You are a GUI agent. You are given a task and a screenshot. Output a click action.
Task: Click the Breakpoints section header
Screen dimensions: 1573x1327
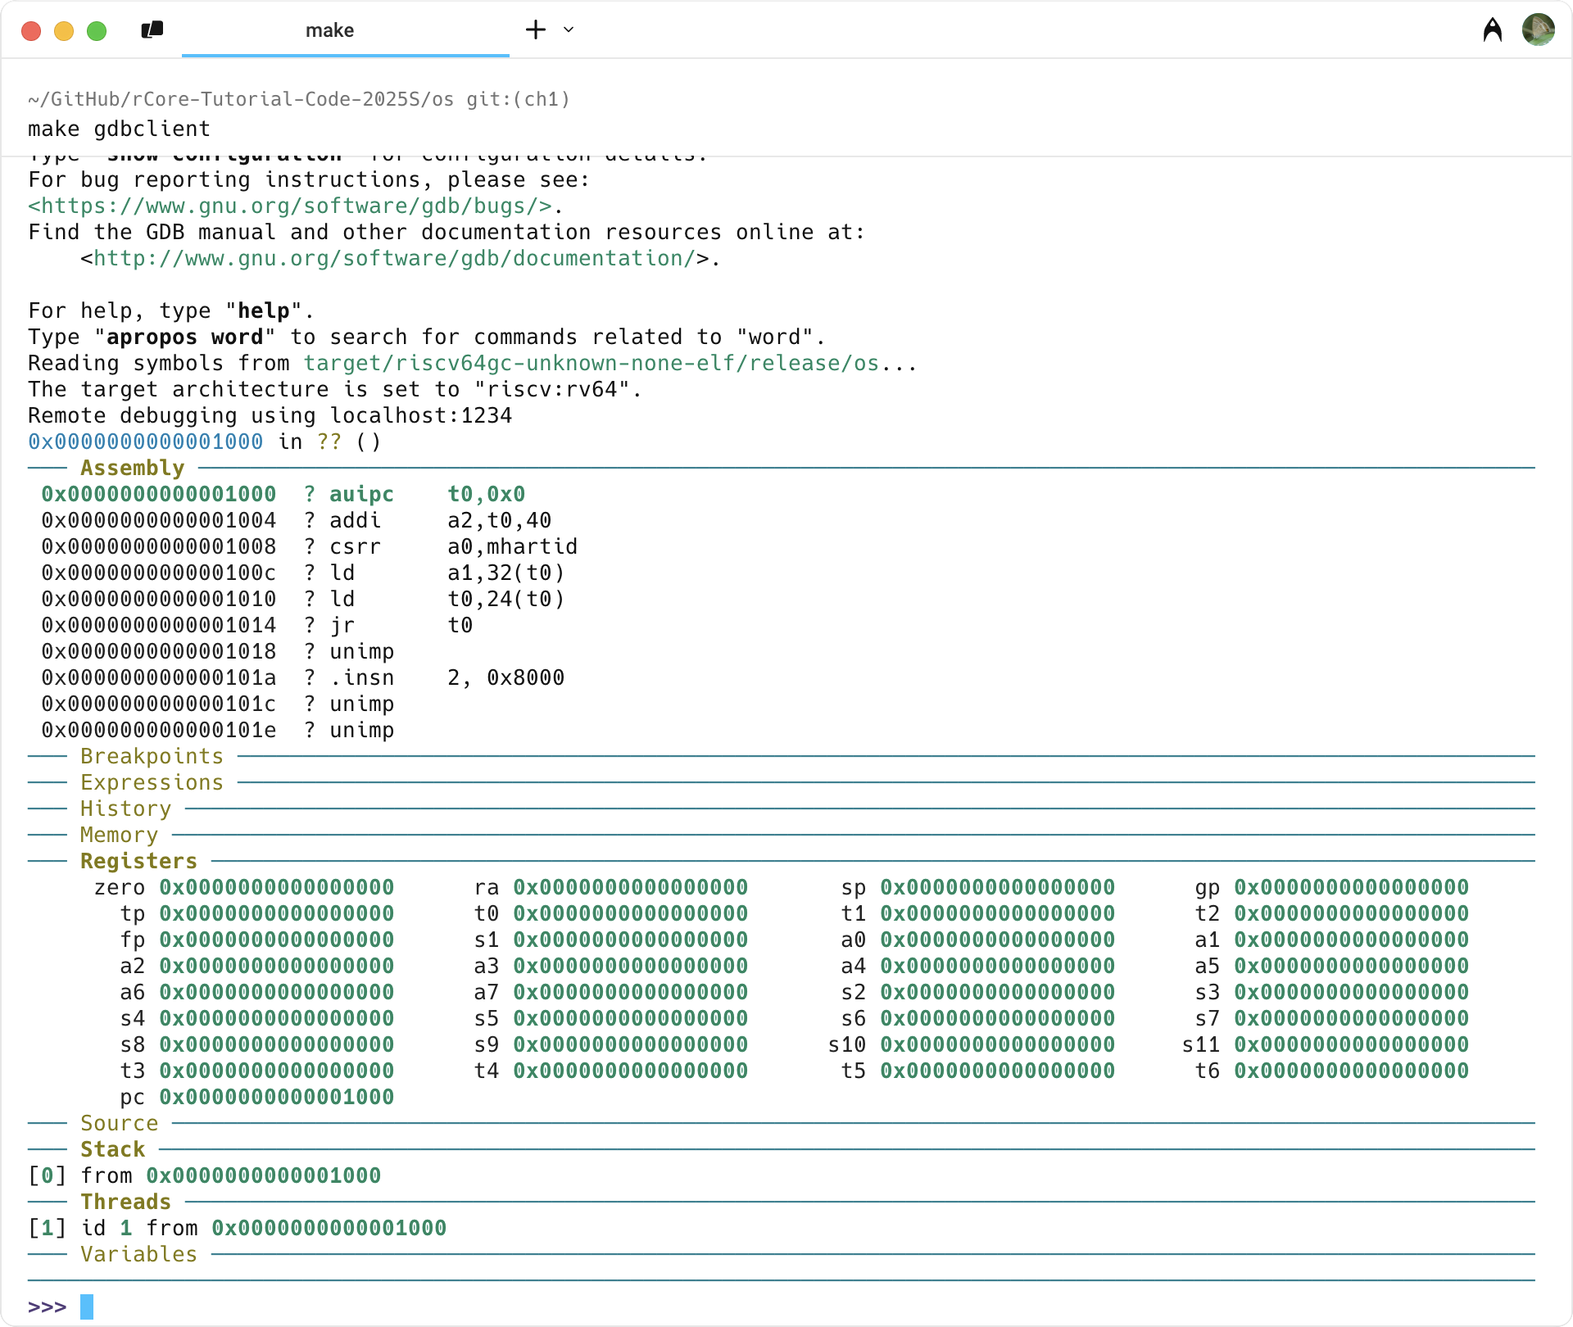click(x=152, y=756)
